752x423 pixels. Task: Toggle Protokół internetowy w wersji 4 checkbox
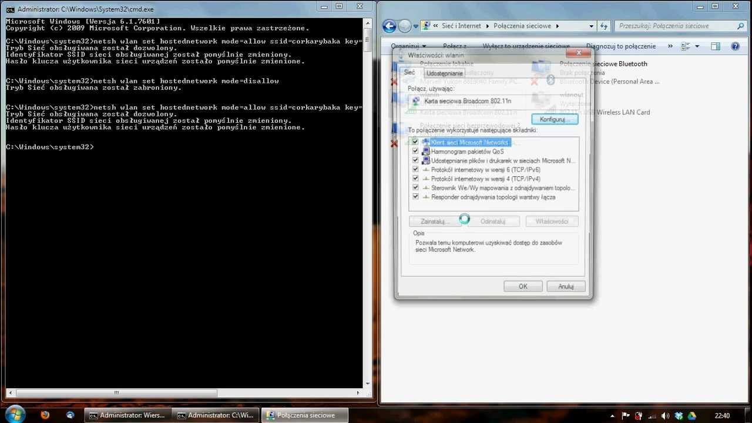click(x=415, y=179)
